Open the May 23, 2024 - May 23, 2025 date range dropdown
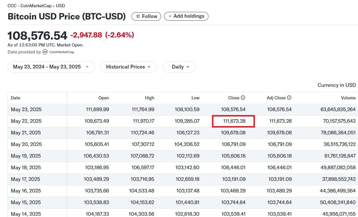The height and width of the screenshot is (217, 358). pos(51,67)
